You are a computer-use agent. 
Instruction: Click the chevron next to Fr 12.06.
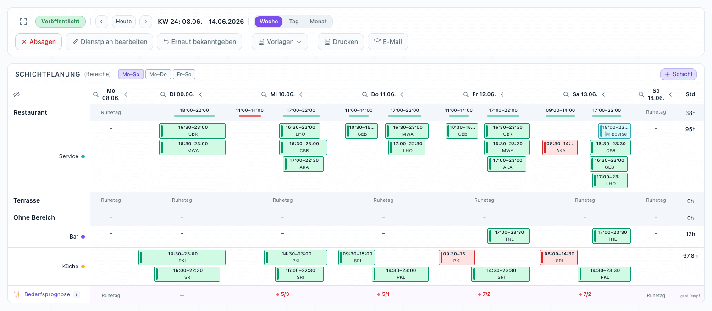(502, 94)
